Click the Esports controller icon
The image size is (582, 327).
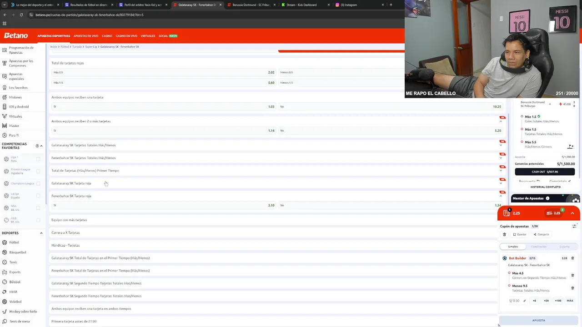(x=5, y=272)
